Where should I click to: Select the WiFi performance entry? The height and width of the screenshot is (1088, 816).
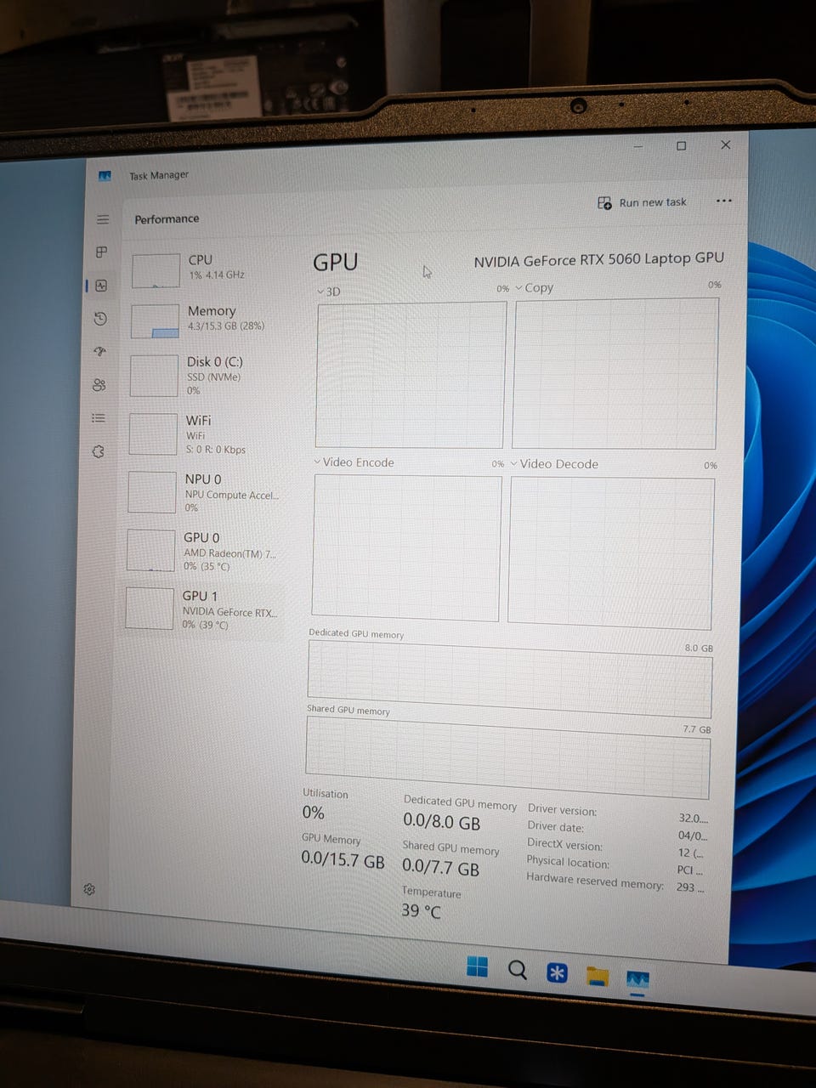204,434
